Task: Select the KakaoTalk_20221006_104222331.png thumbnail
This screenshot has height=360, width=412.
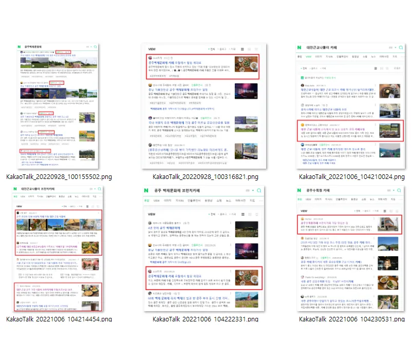Action: pyautogui.click(x=204, y=249)
